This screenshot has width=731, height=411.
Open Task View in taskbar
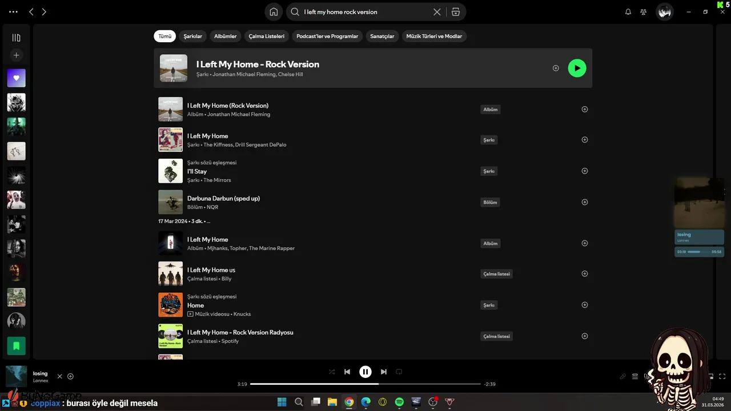pyautogui.click(x=316, y=402)
